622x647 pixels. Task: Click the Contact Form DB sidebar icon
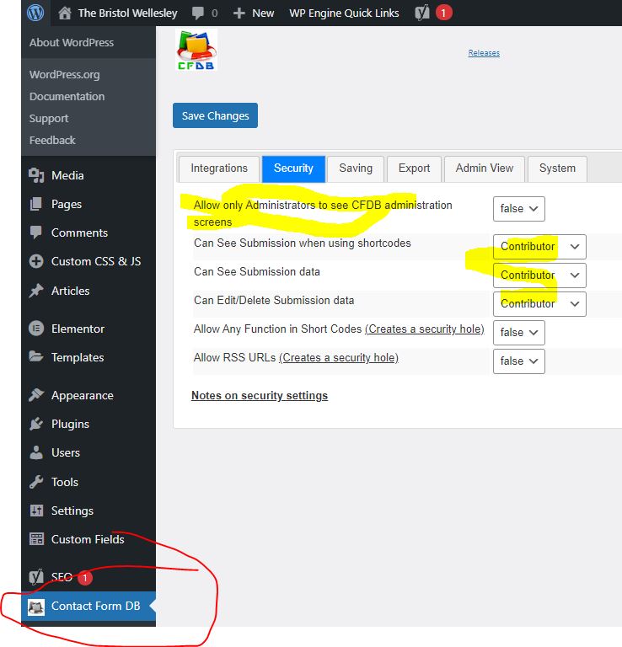[x=36, y=607]
